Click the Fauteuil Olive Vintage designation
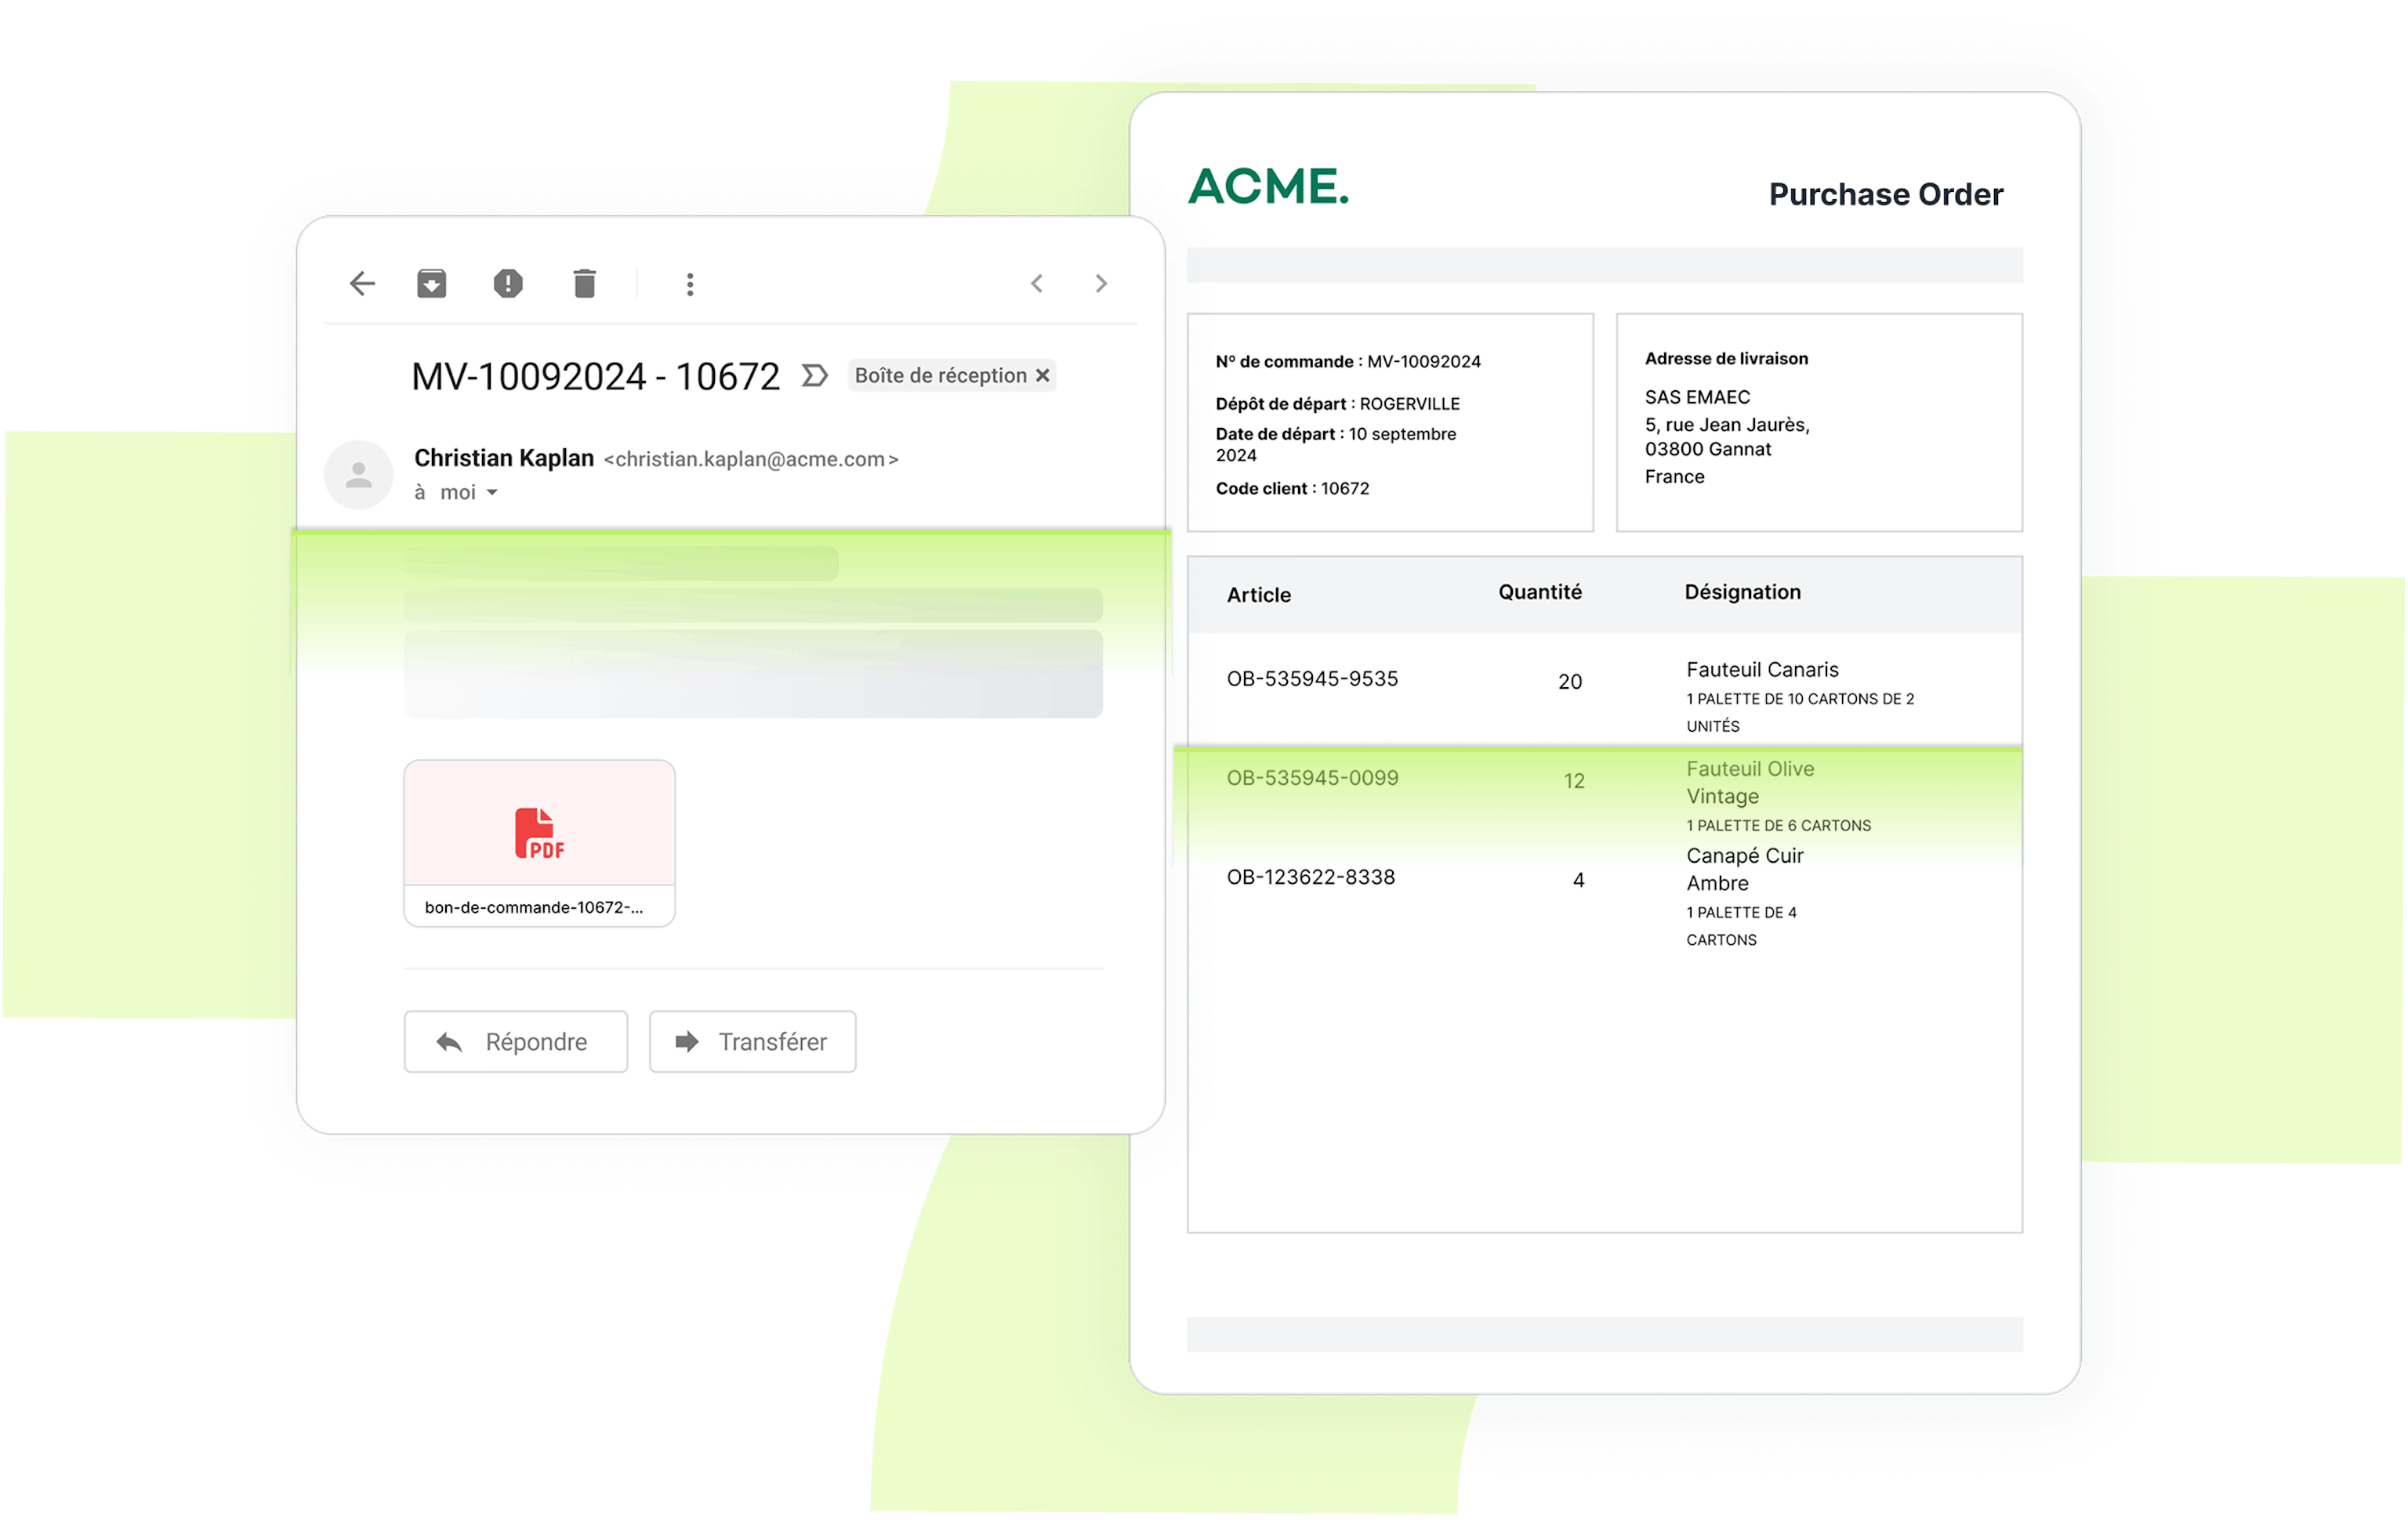This screenshot has height=1520, width=2408. click(1750, 784)
